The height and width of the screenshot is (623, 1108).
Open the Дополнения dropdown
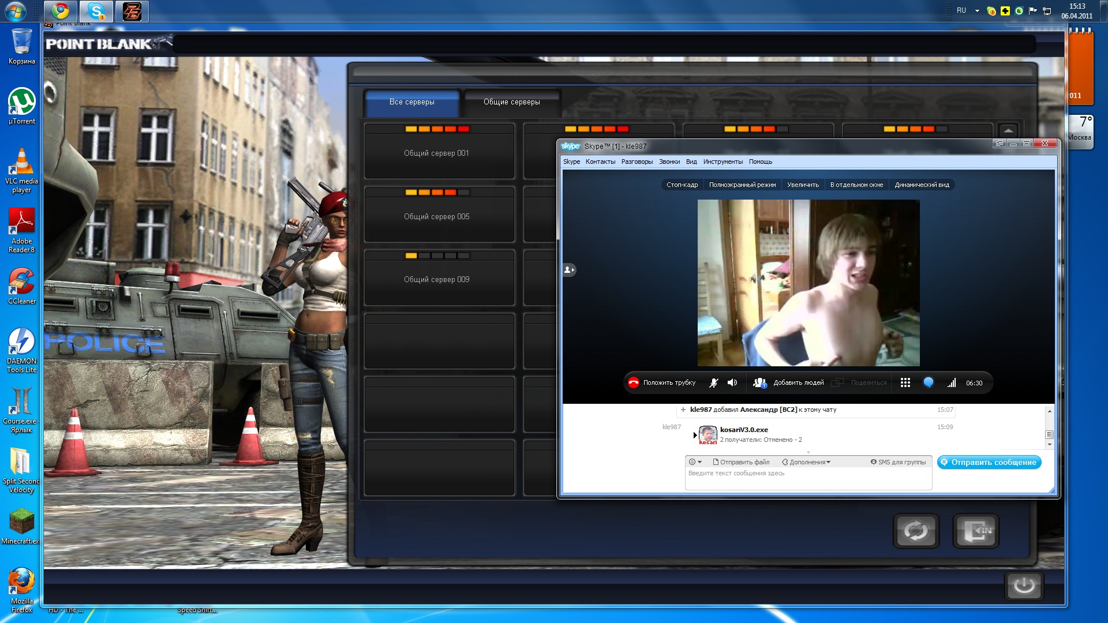point(806,462)
